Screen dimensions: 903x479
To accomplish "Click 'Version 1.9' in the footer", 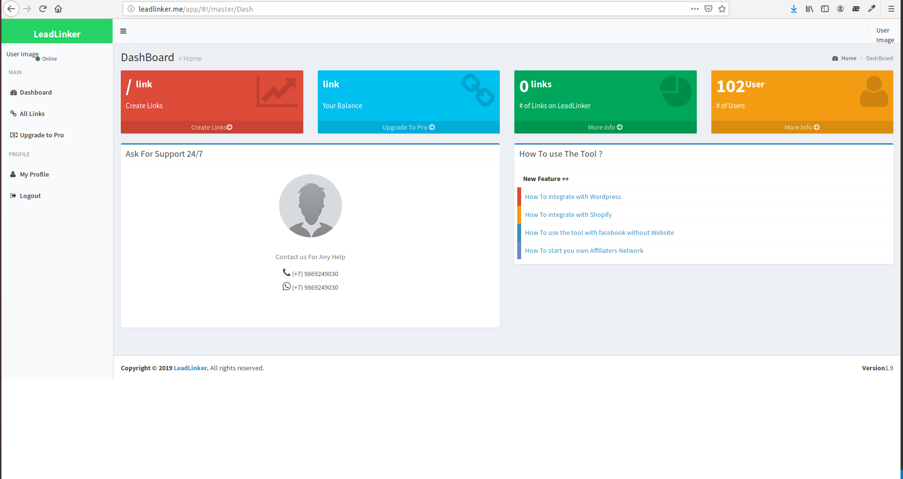I will (x=877, y=368).
